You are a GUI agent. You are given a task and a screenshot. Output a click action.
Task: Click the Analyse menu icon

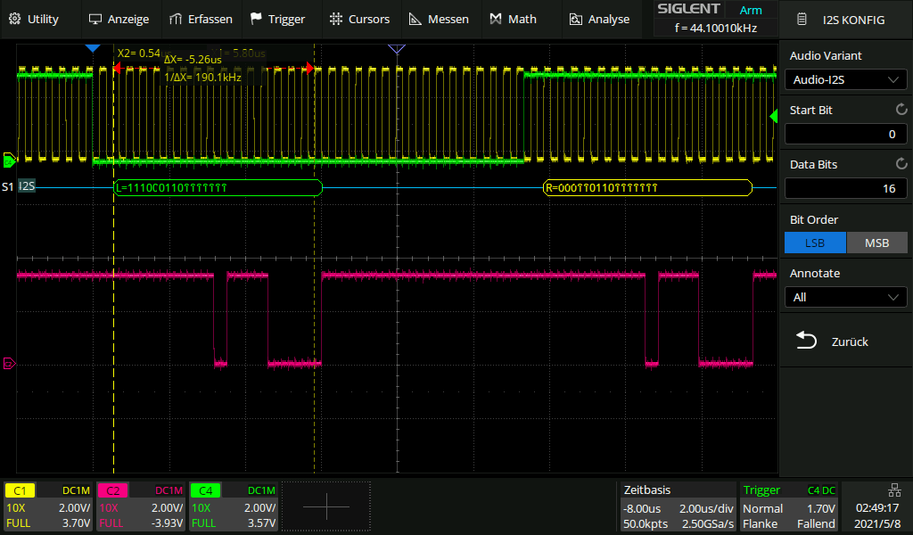575,19
